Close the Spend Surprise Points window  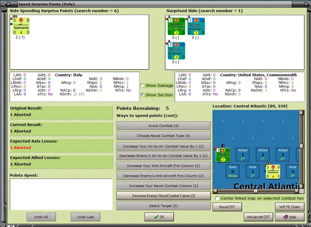[x=307, y=4]
